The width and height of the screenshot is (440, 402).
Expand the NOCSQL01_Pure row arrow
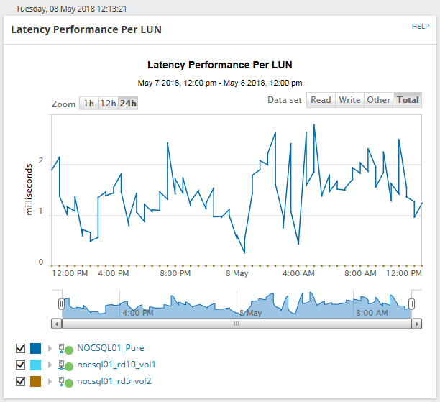point(50,348)
